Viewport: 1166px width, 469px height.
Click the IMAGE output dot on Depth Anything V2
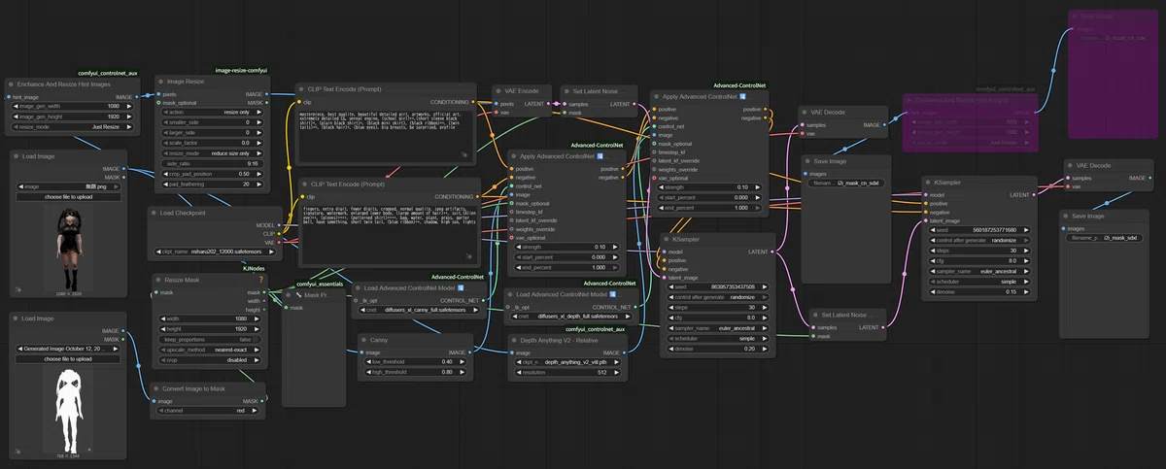click(x=625, y=352)
